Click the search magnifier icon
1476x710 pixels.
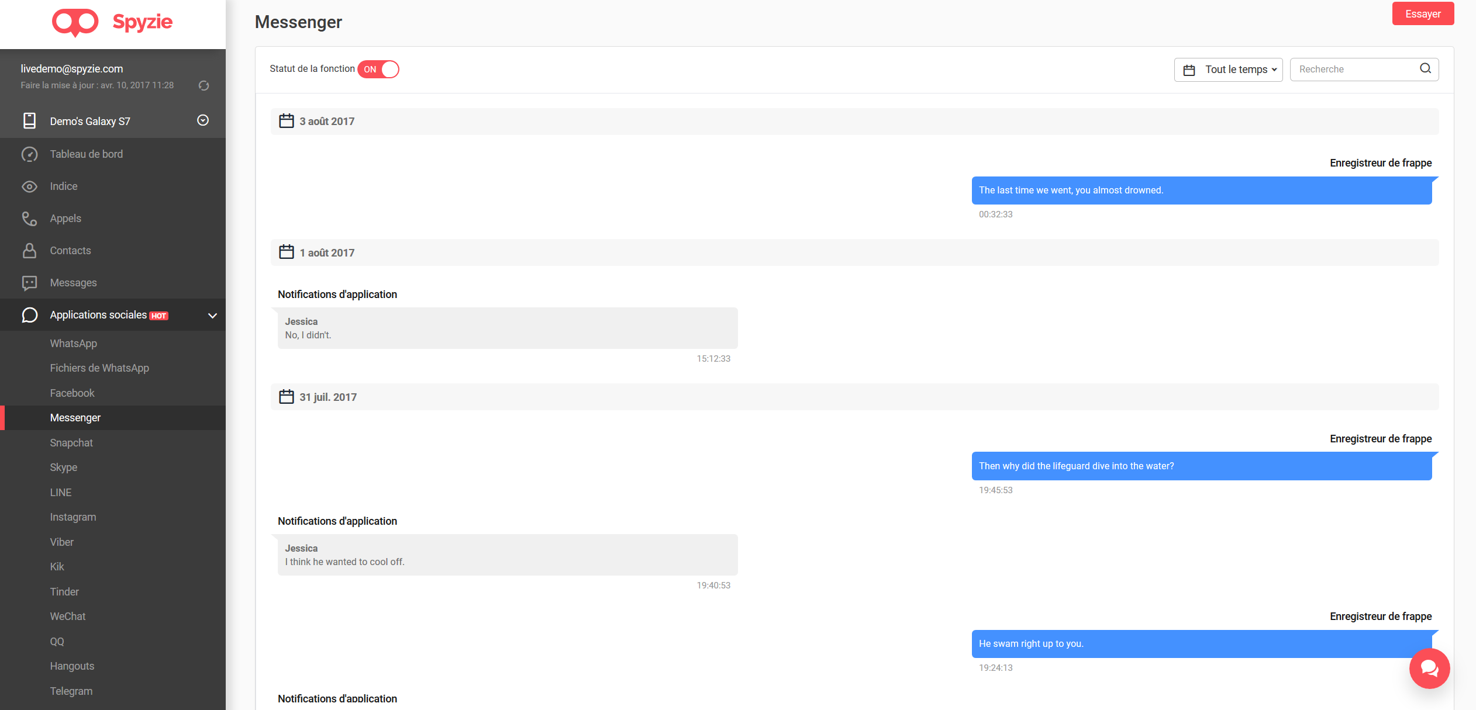click(1427, 68)
